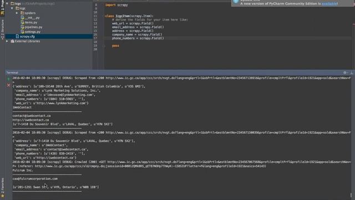The image size is (355, 200).
Task: Click the External Libraries icon
Action: point(12,41)
